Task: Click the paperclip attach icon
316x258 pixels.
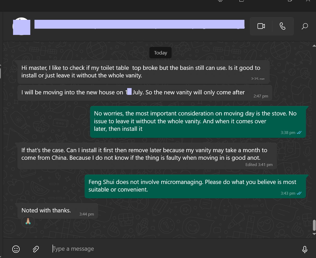Action: (36, 249)
